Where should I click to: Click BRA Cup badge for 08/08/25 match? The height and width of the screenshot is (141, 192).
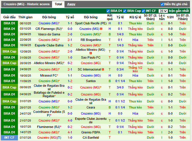9,87
